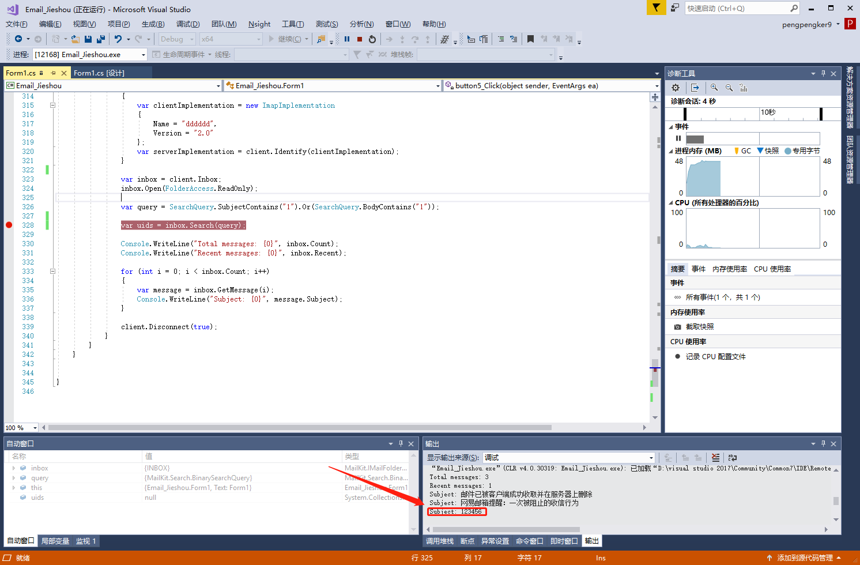Collapse the Events section in diagnostics
860x565 pixels.
tap(671, 127)
